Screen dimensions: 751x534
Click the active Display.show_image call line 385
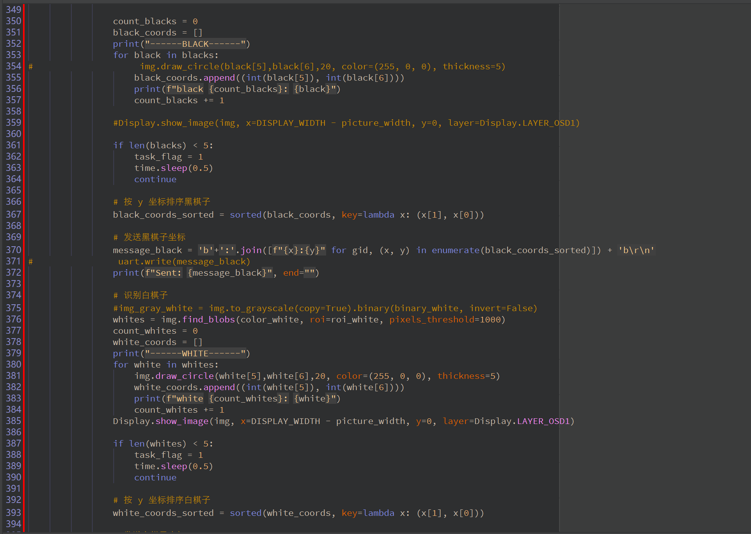pos(343,421)
